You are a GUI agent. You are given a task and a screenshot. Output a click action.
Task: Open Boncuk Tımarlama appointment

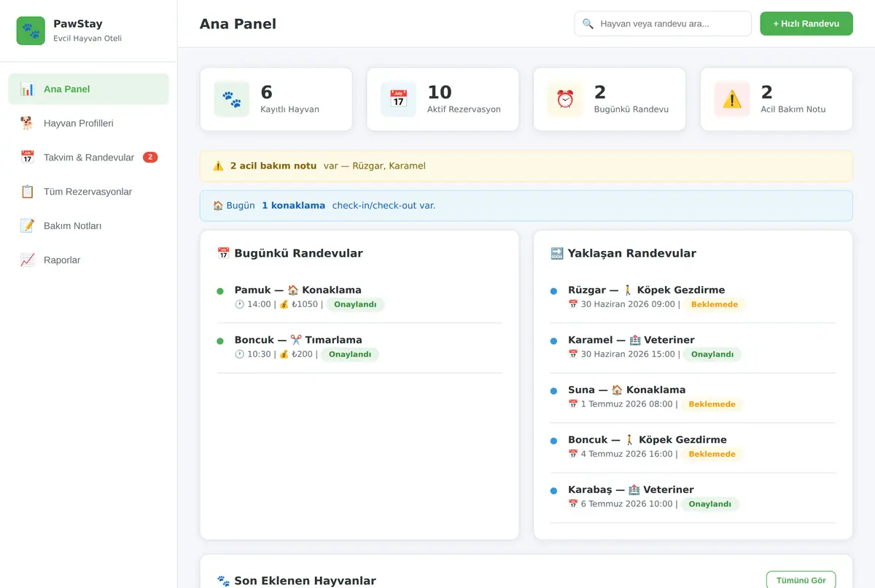[359, 348]
